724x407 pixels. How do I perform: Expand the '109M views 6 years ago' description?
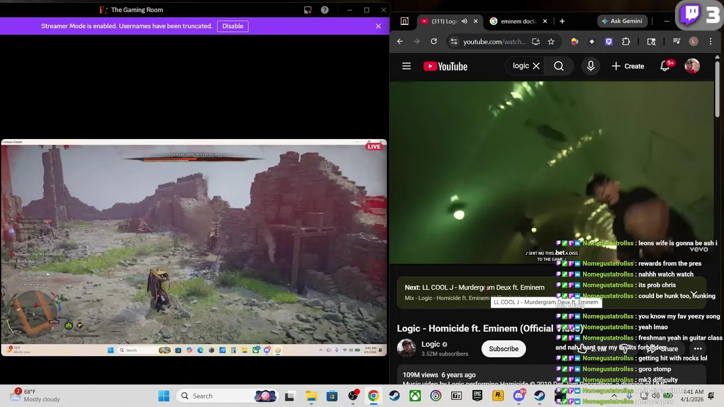click(x=439, y=375)
